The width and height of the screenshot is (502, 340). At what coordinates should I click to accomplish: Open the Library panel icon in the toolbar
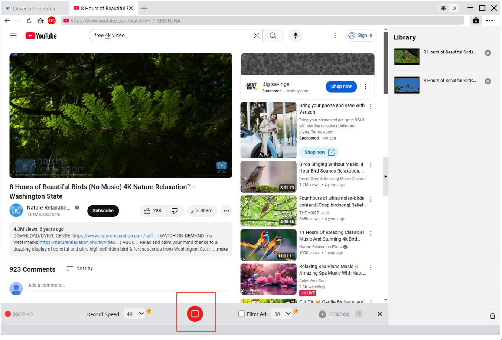pos(476,21)
